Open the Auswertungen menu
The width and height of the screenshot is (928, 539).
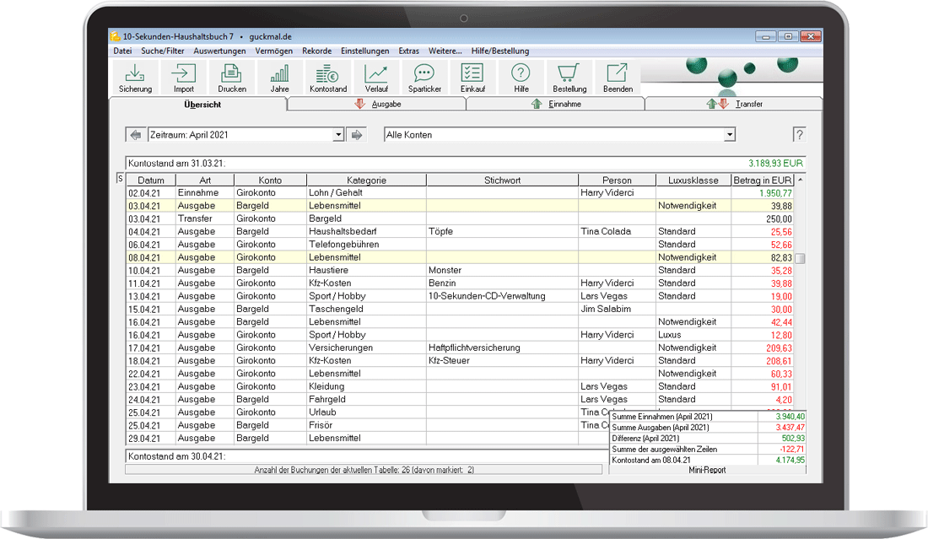219,51
